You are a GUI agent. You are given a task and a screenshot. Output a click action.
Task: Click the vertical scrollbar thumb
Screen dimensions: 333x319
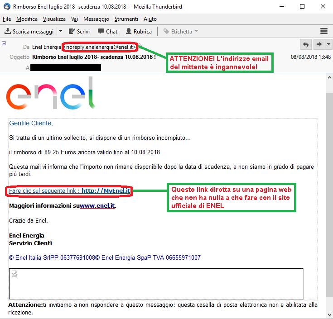[x=329, y=195]
